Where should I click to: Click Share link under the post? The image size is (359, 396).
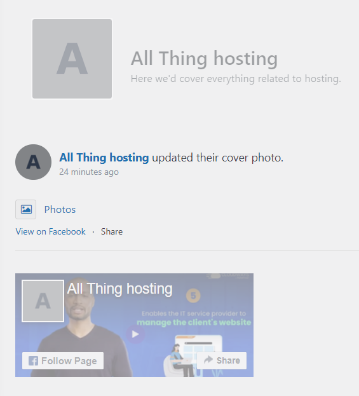[112, 231]
